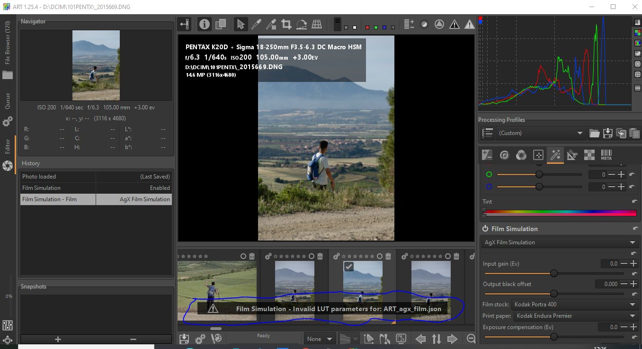
Task: Click the paste profile clipboard icon
Action: pos(634,134)
